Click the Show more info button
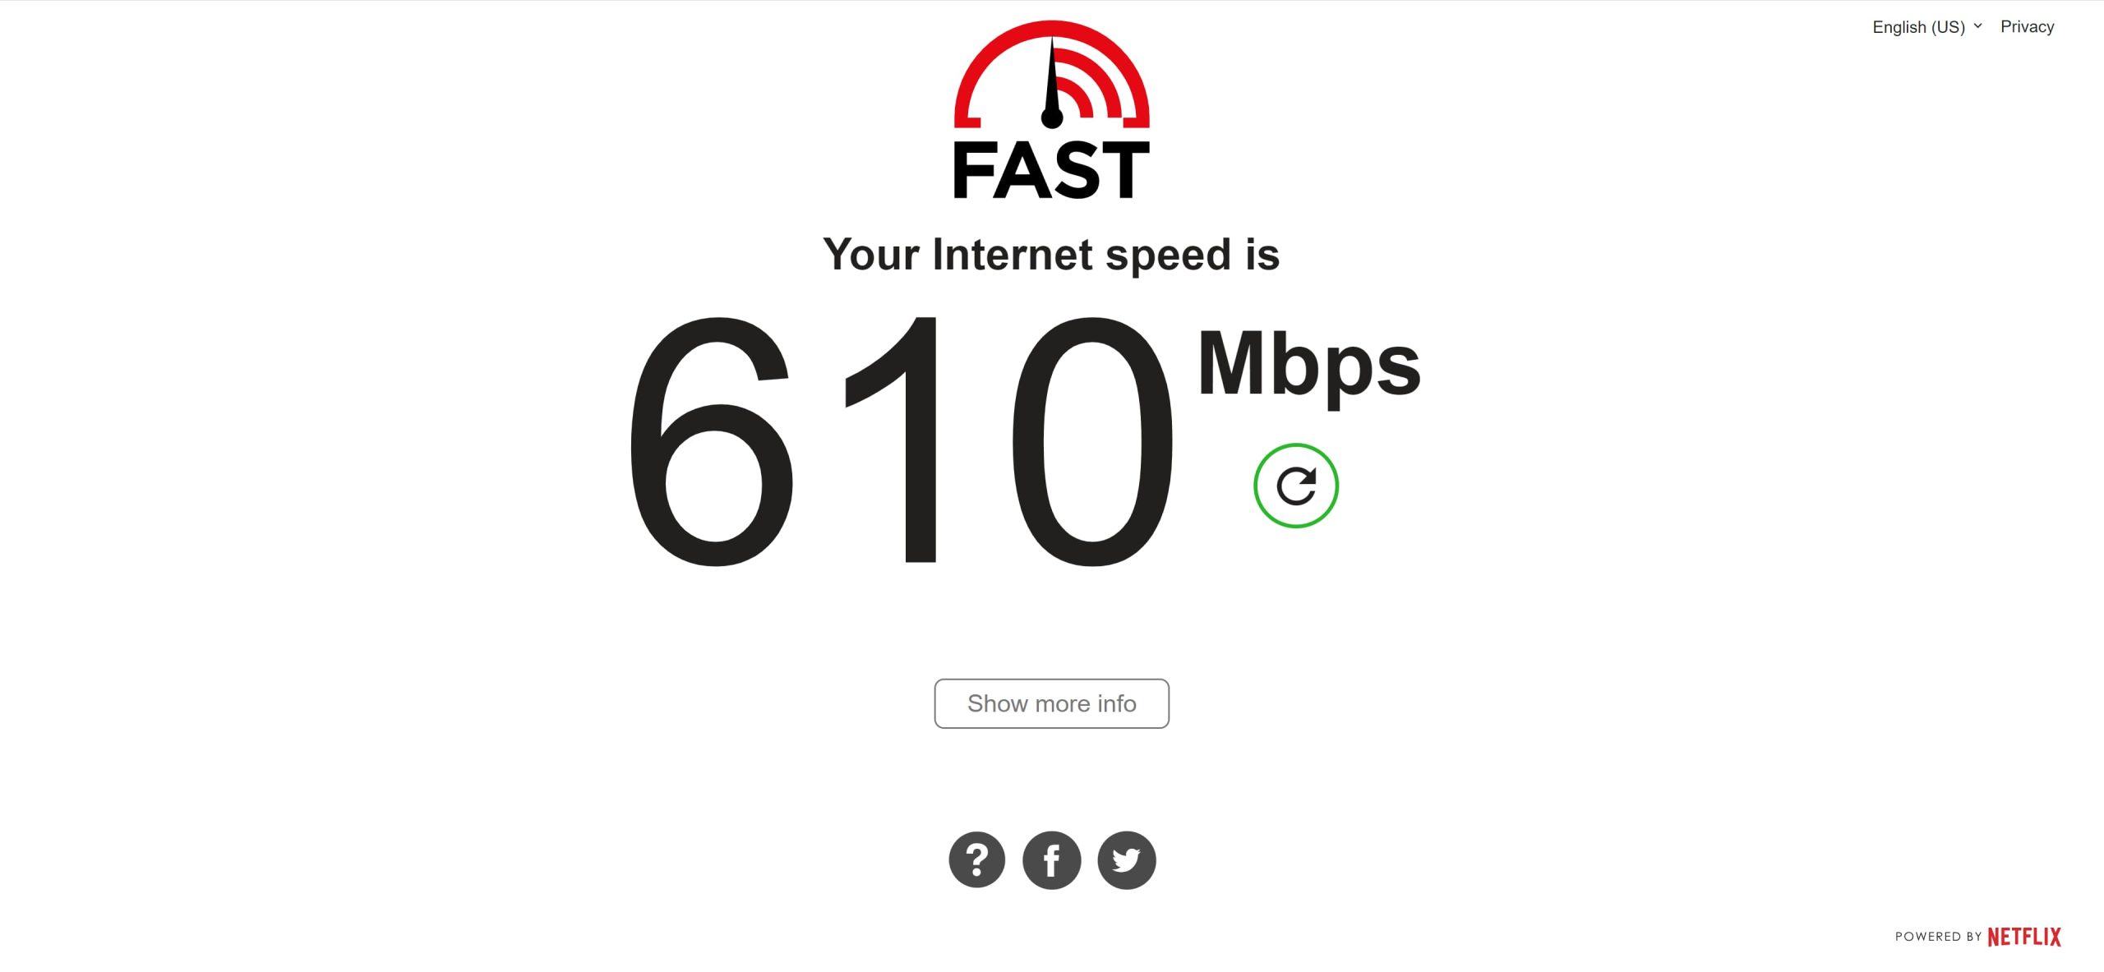This screenshot has height=972, width=2104. tap(1051, 703)
